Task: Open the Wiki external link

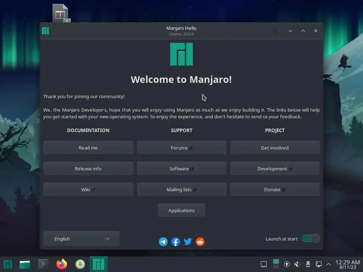Action: pyautogui.click(x=88, y=189)
